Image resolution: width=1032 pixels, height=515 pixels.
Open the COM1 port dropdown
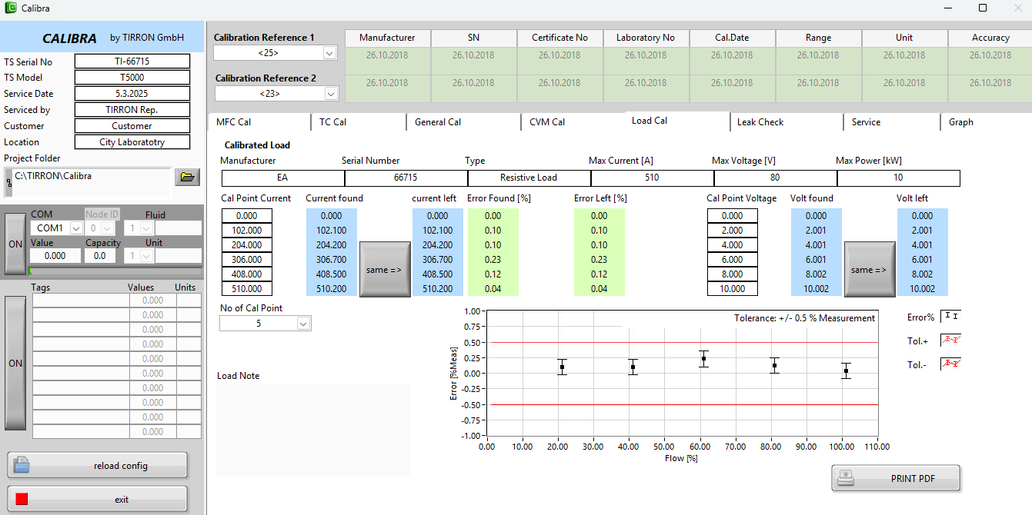[76, 228]
